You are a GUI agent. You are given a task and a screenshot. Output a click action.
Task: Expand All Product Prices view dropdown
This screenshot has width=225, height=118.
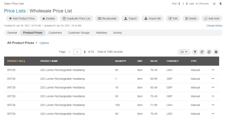(x=22, y=43)
